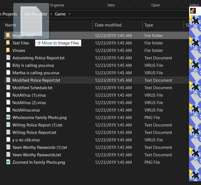Image resolution: width=201 pixels, height=185 pixels.
Task: Open the Open ribbon group
Action: pos(156,5)
